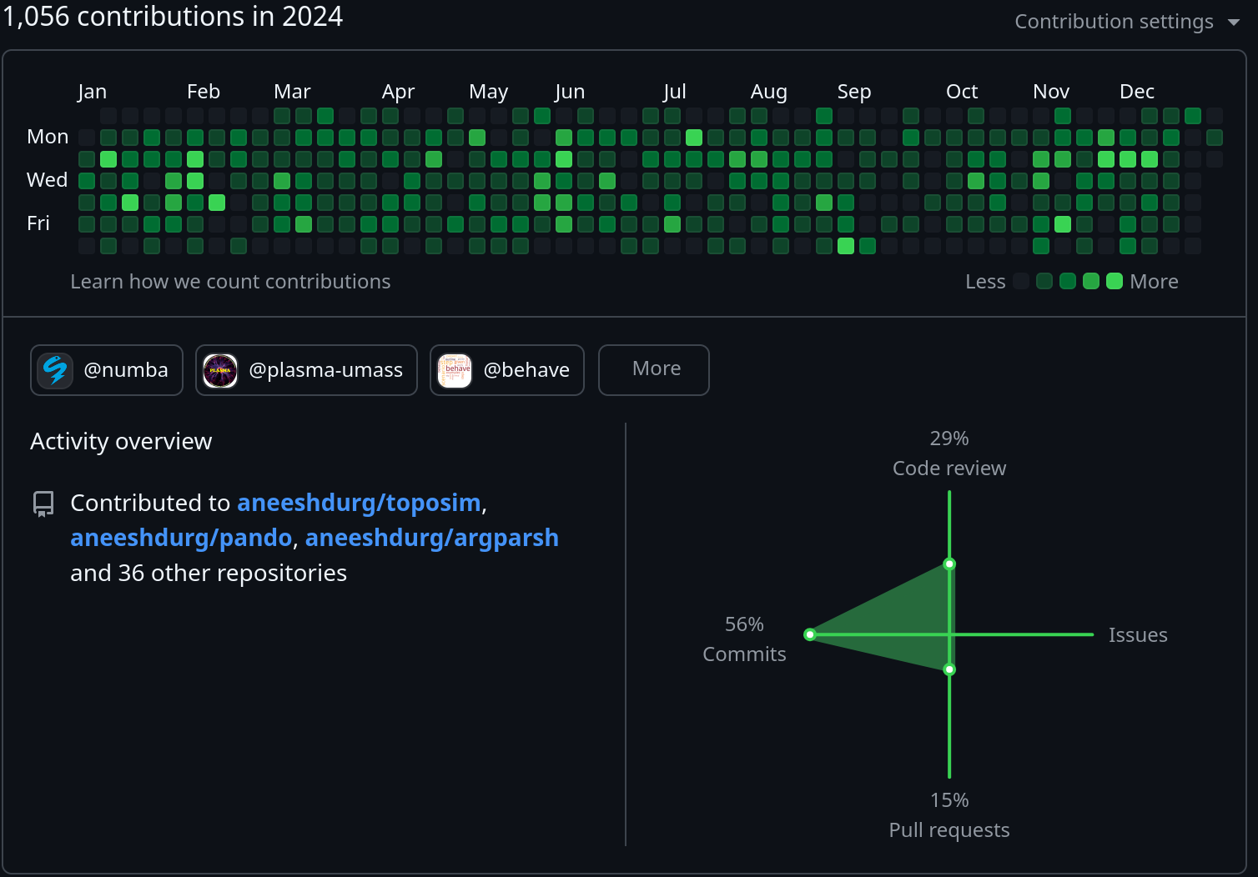This screenshot has width=1258, height=877.
Task: Click the brightest legend swatch beside More
Action: [x=1115, y=282]
